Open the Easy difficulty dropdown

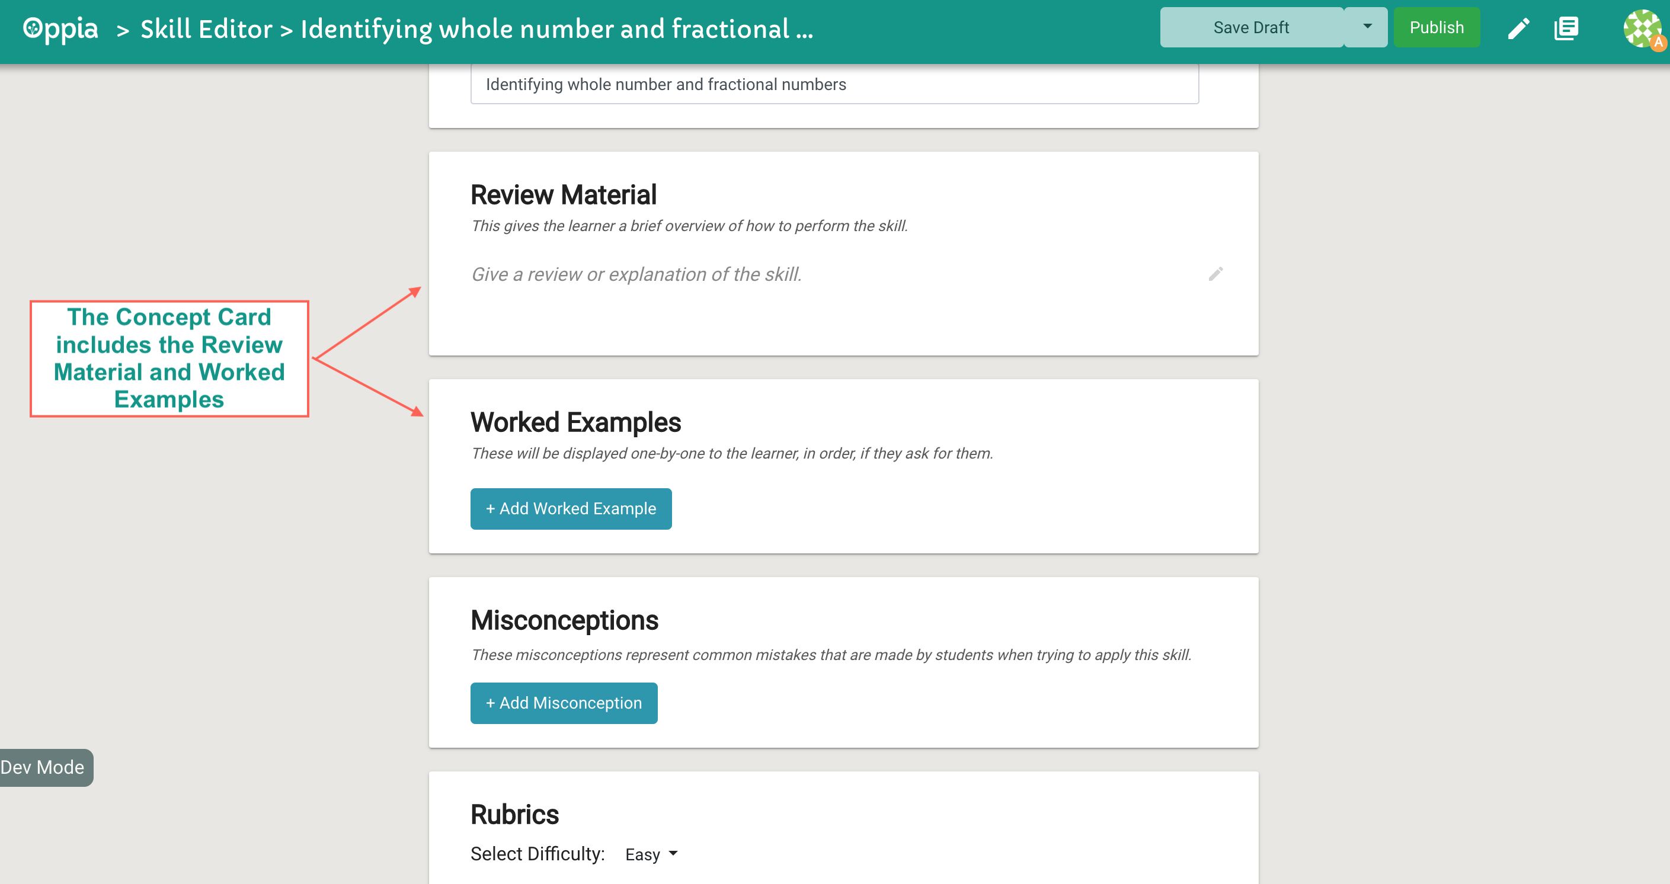pyautogui.click(x=651, y=854)
